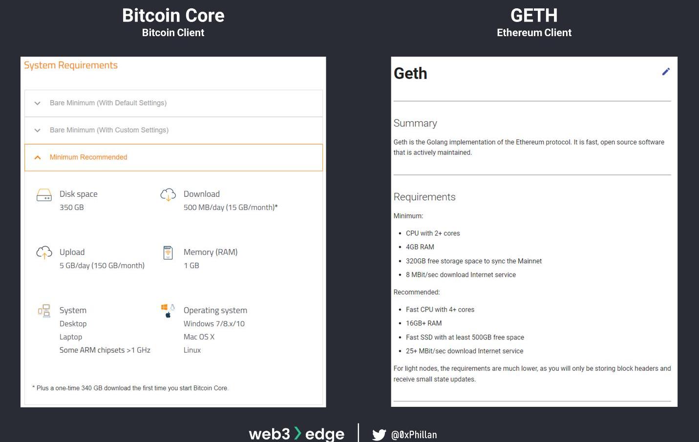Click the Download cloud icon

pos(168,195)
